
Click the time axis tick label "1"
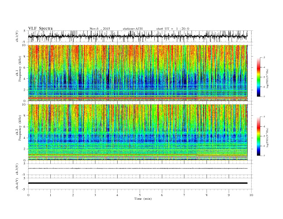(51, 195)
